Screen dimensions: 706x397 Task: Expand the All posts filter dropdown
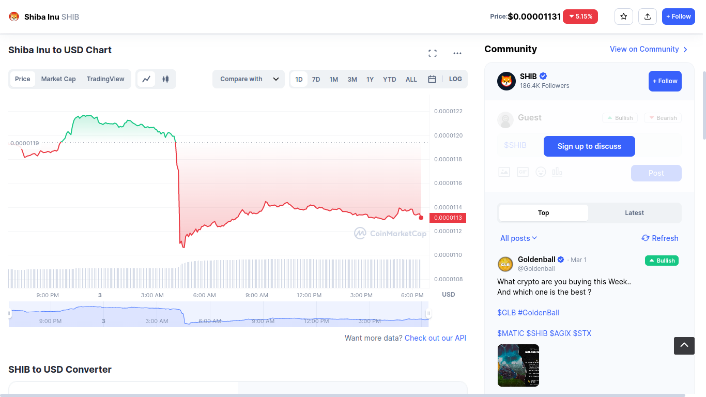pyautogui.click(x=519, y=238)
